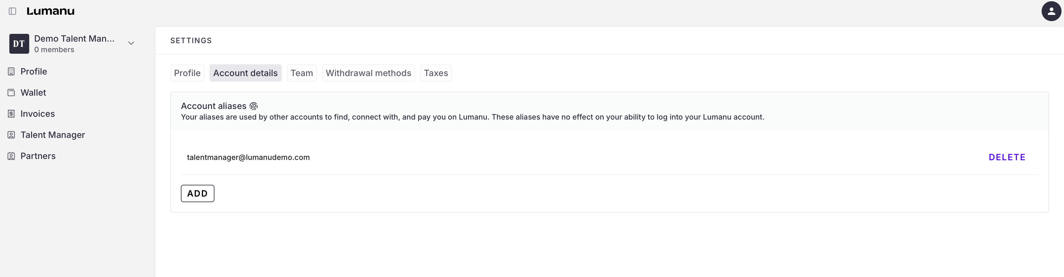This screenshot has width=1064, height=277.
Task: Click the Profile building icon in sidebar
Action: [x=11, y=71]
